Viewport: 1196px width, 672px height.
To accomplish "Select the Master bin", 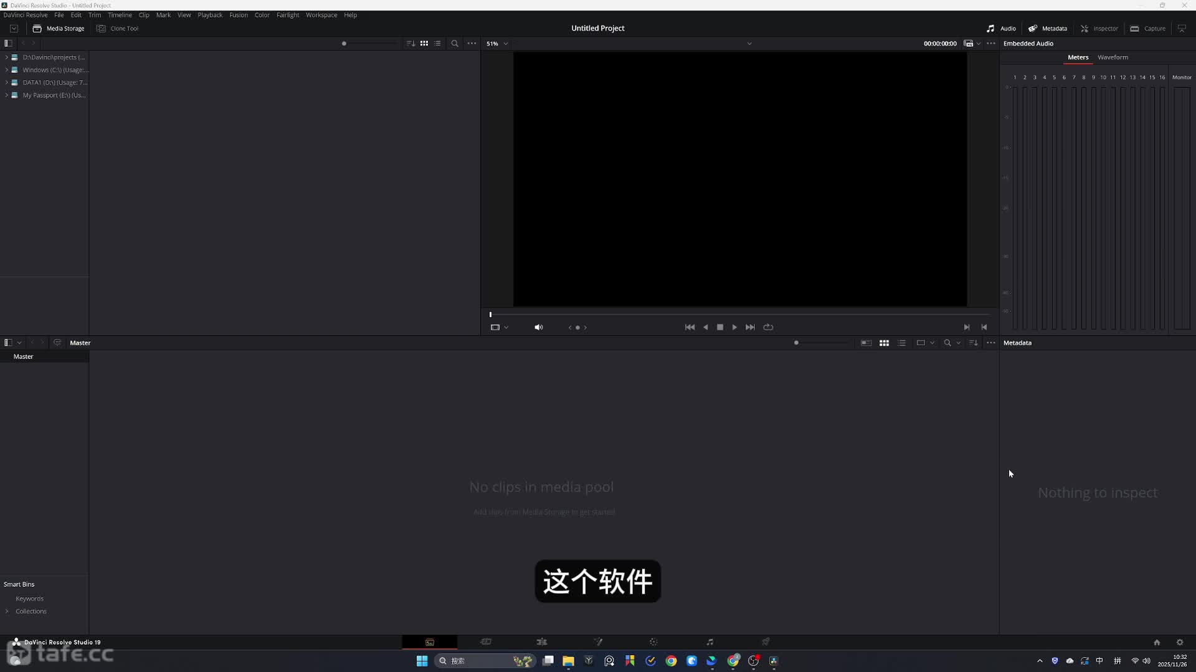I will (x=24, y=357).
